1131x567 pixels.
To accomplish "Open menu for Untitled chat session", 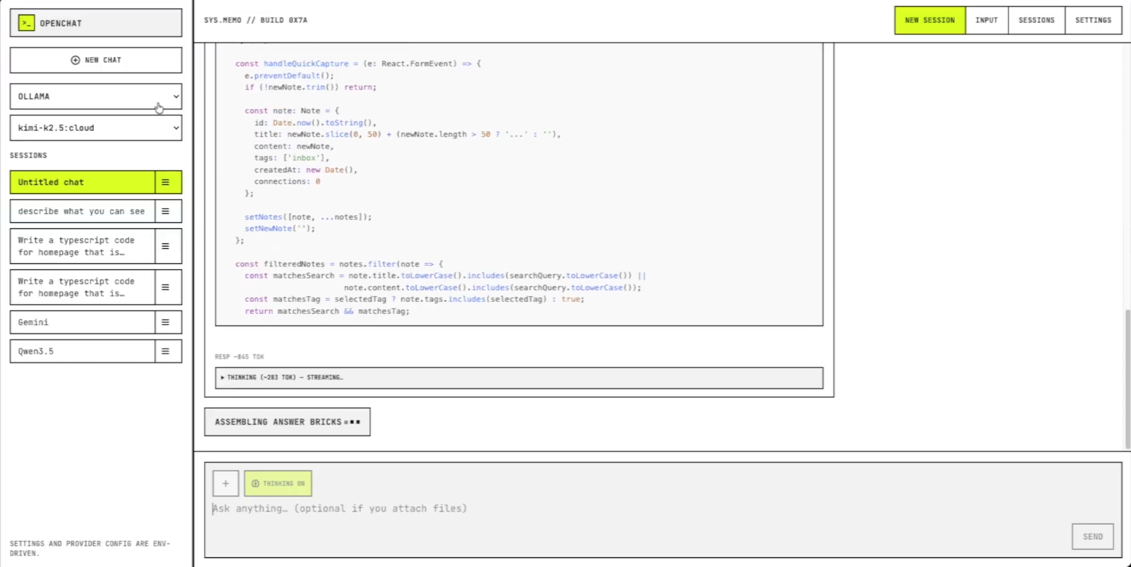I will coord(165,182).
